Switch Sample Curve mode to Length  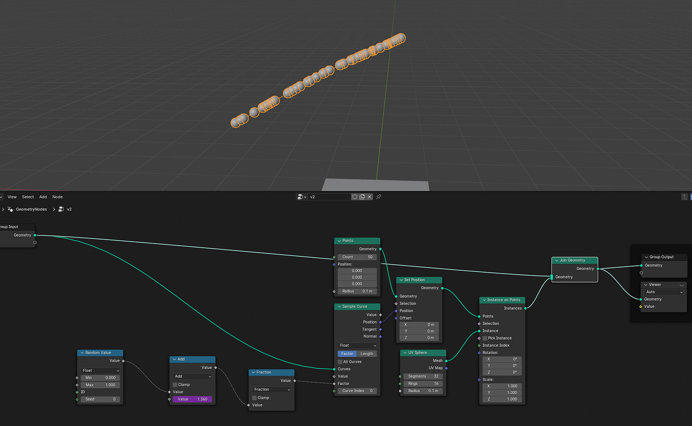(x=367, y=354)
